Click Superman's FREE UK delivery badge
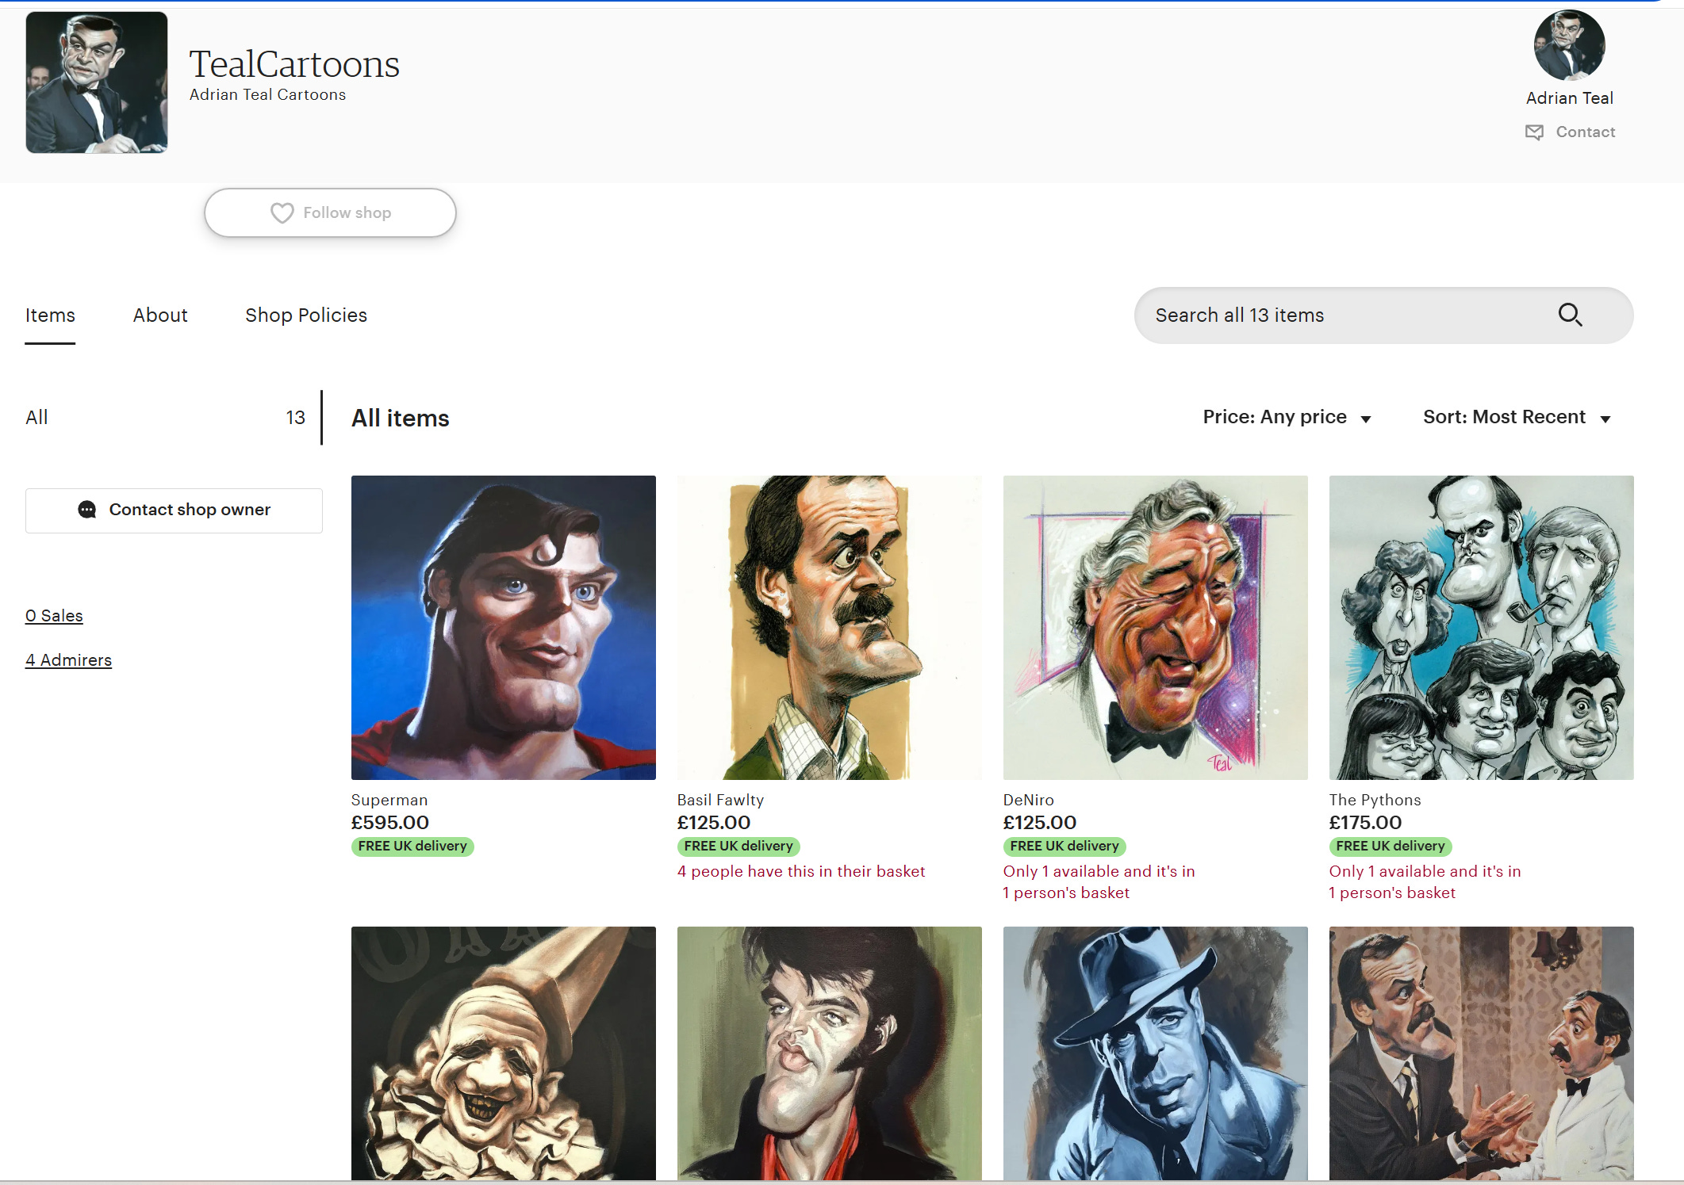This screenshot has width=1684, height=1185. pos(412,847)
